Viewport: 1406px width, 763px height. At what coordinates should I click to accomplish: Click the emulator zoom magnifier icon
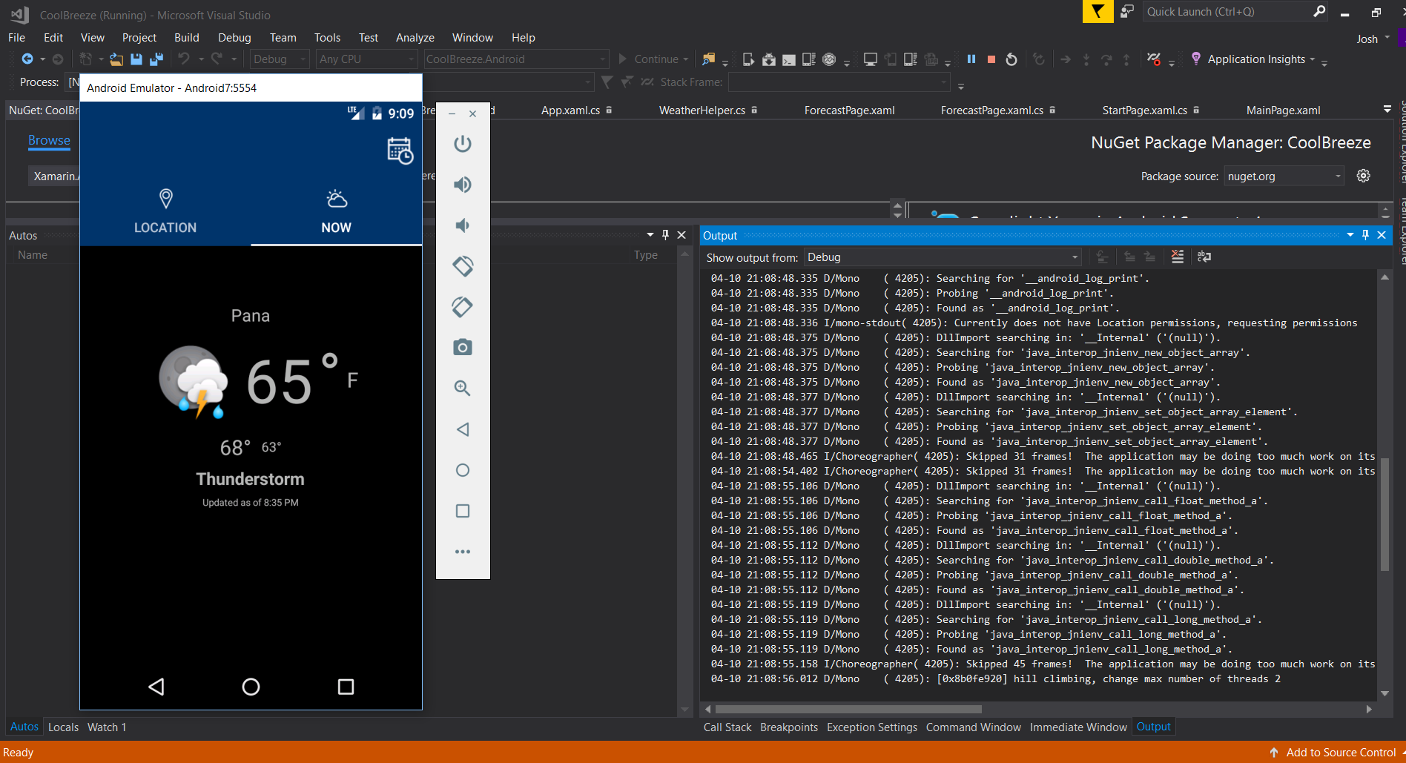pos(462,389)
